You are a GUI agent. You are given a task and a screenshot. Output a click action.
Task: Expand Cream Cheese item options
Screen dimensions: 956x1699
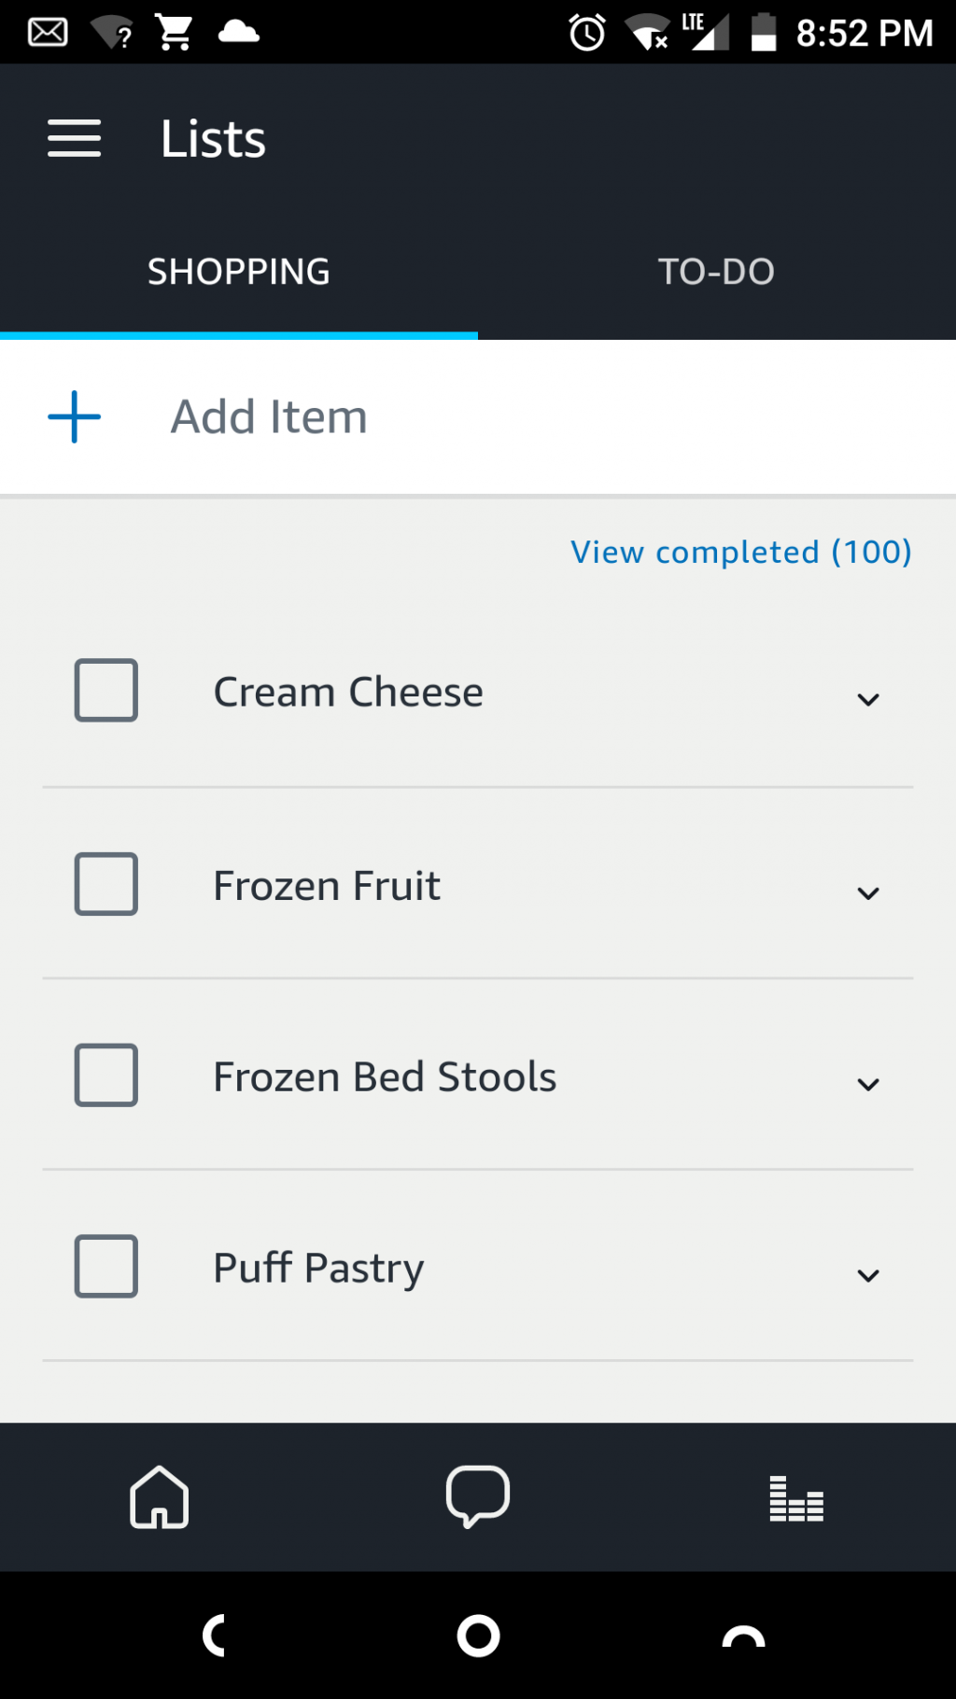tap(868, 699)
